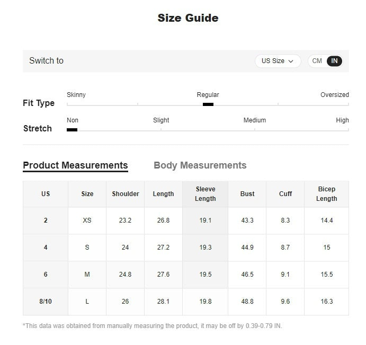Select the Cuff column header
This screenshot has width=366, height=345.
285,194
